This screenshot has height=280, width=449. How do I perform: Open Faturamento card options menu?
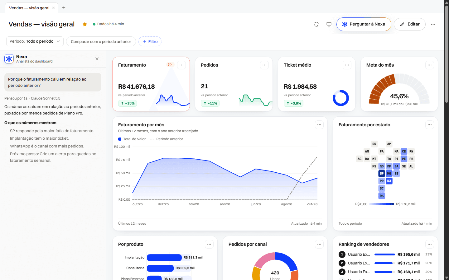[x=181, y=65]
